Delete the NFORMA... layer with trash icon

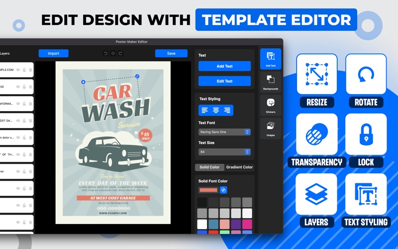coord(30,104)
